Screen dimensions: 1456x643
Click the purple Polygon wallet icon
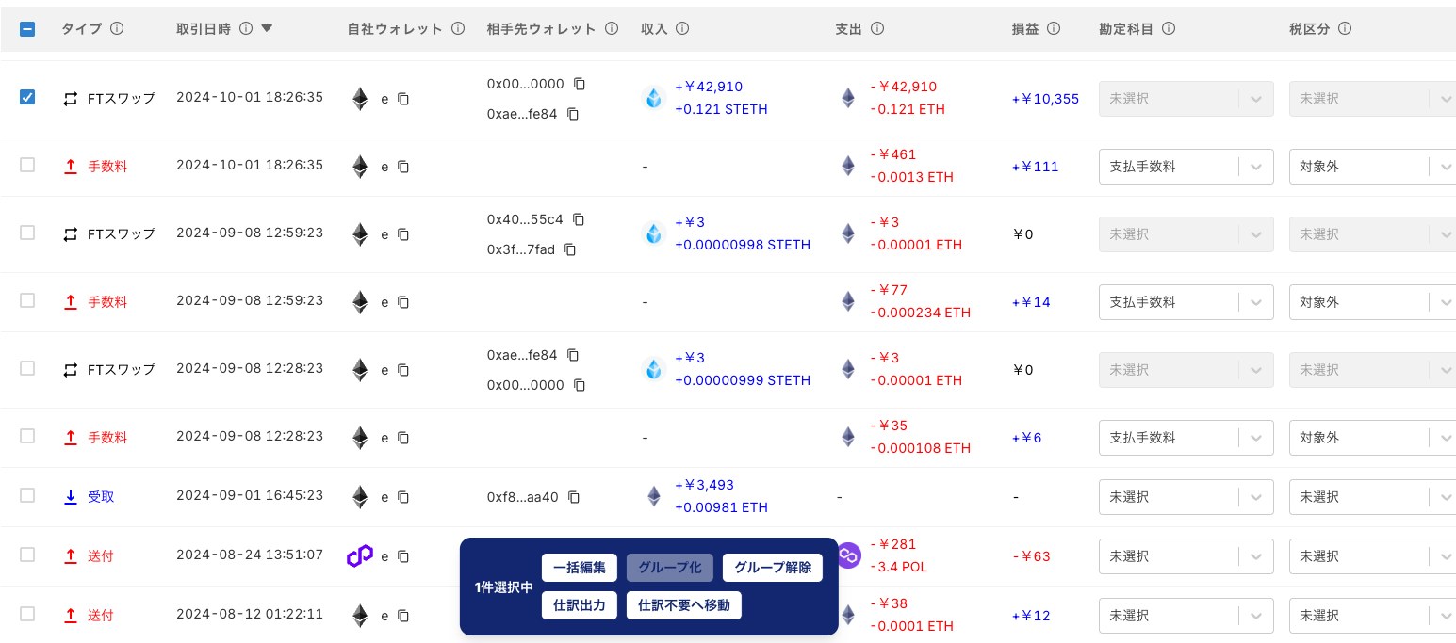coord(359,556)
